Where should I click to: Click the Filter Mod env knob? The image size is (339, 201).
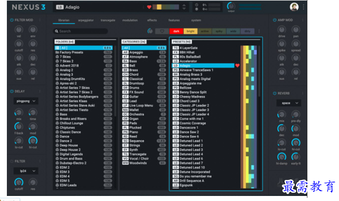click(x=33, y=30)
